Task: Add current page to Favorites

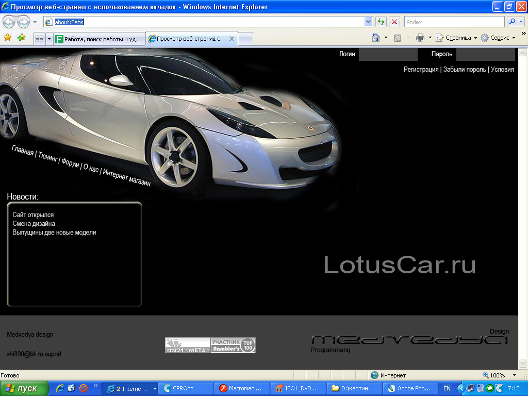Action: (20, 38)
